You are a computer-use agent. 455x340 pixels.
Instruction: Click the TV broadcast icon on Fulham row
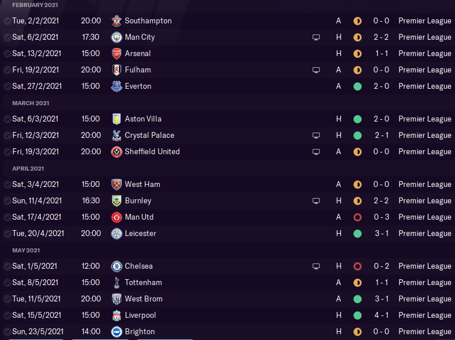point(316,70)
